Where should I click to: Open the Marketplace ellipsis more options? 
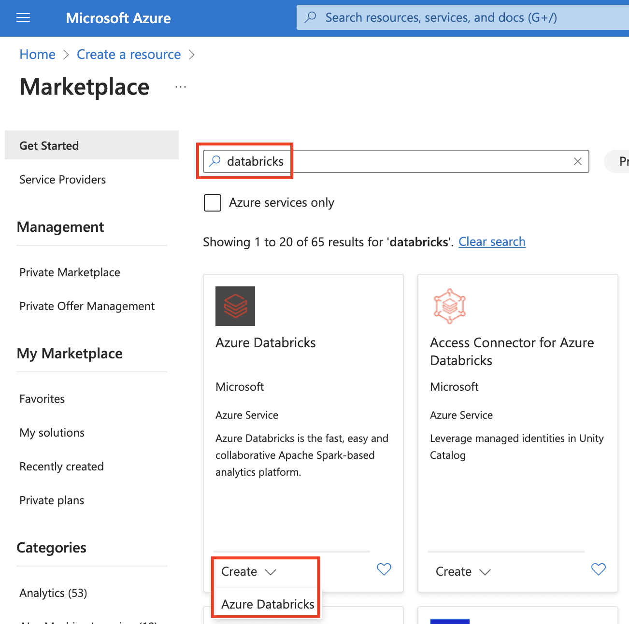(x=181, y=87)
